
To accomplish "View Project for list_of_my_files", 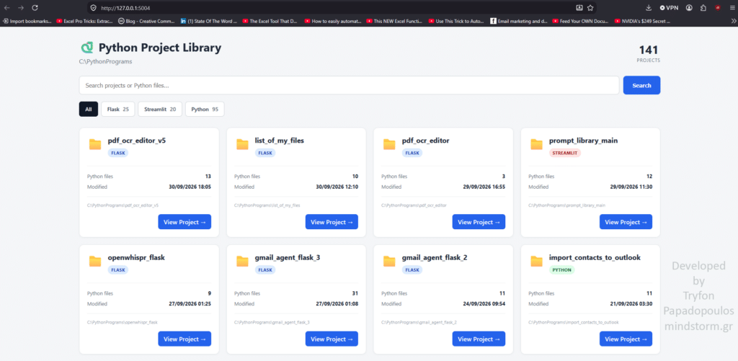I will pyautogui.click(x=332, y=222).
